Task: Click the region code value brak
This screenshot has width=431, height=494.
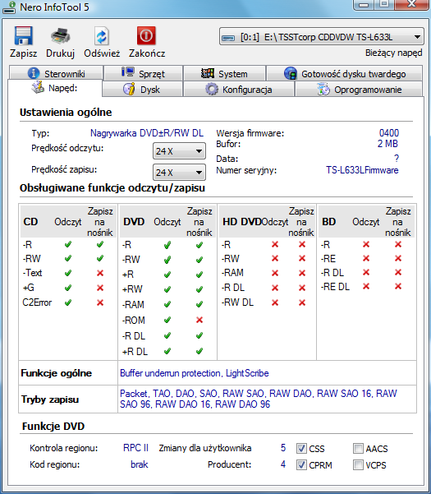Action: click(140, 464)
